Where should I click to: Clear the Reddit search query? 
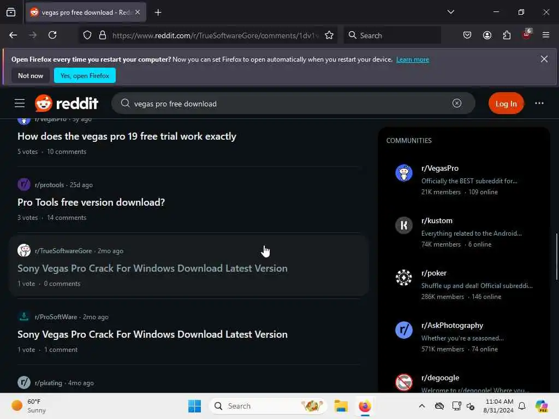point(457,103)
